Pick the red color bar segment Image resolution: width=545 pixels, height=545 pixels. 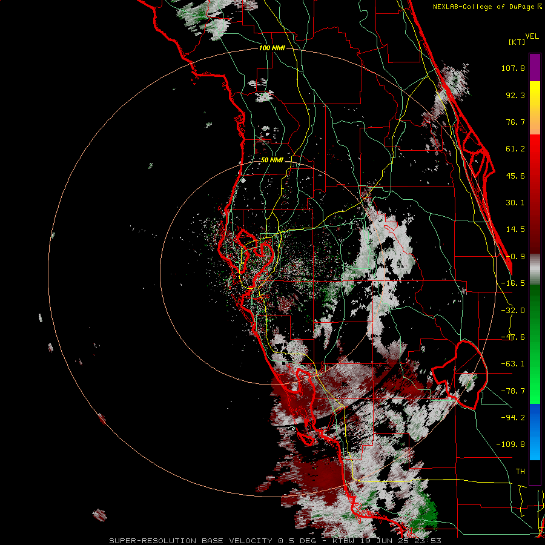[535, 194]
